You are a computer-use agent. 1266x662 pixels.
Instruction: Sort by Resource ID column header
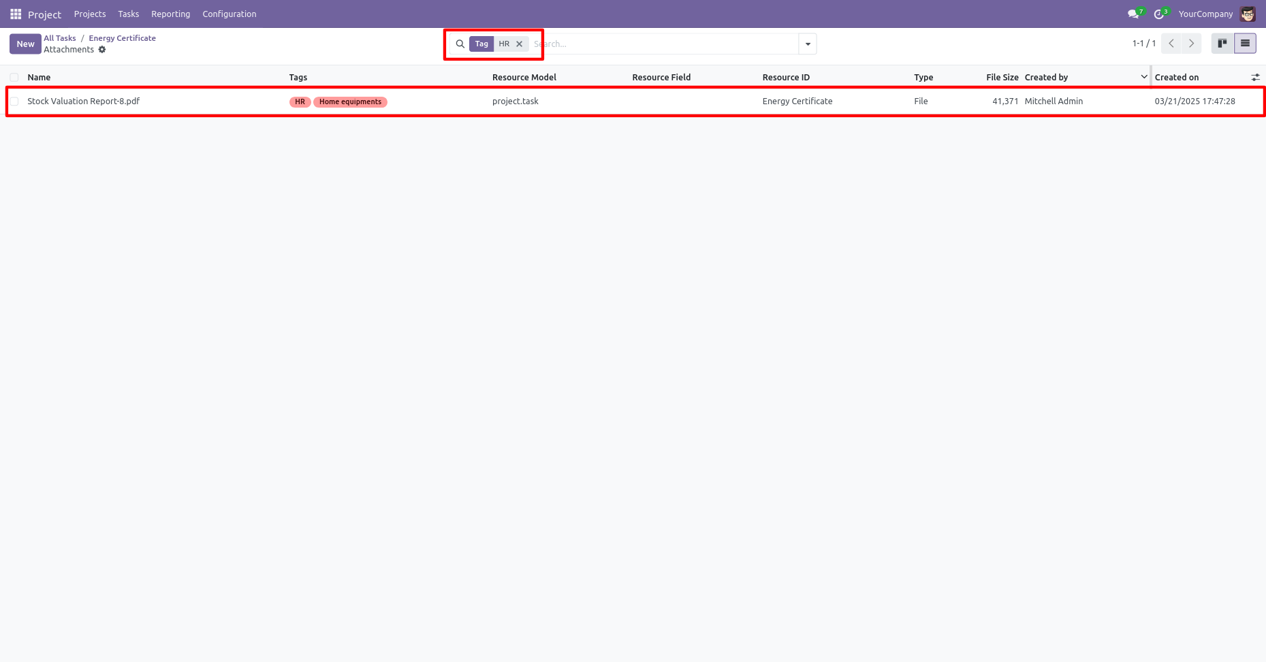[786, 78]
